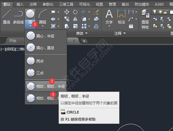This screenshot has height=131, width=173.
Task: Click the Offset tool icon
Action: [96, 26]
